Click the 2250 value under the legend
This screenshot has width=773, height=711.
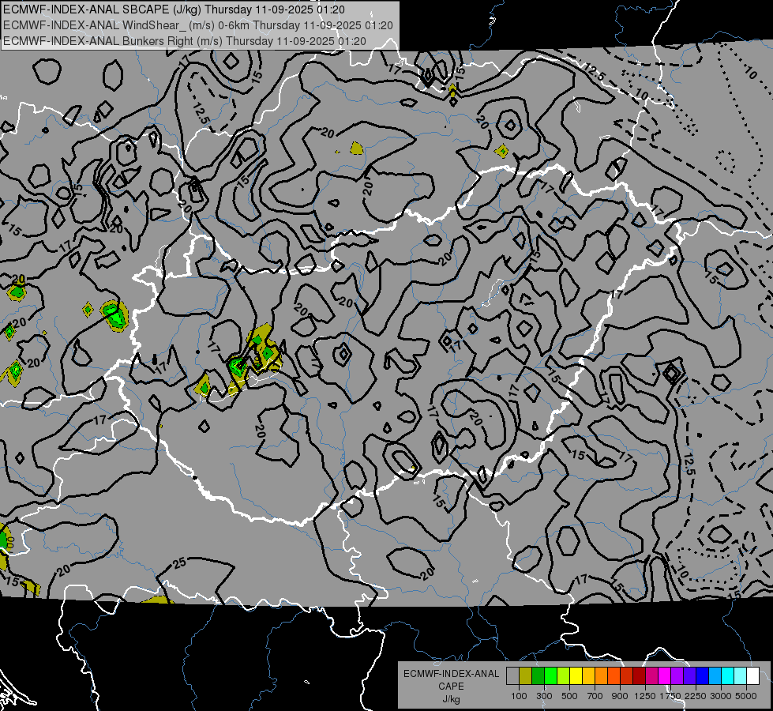(696, 696)
